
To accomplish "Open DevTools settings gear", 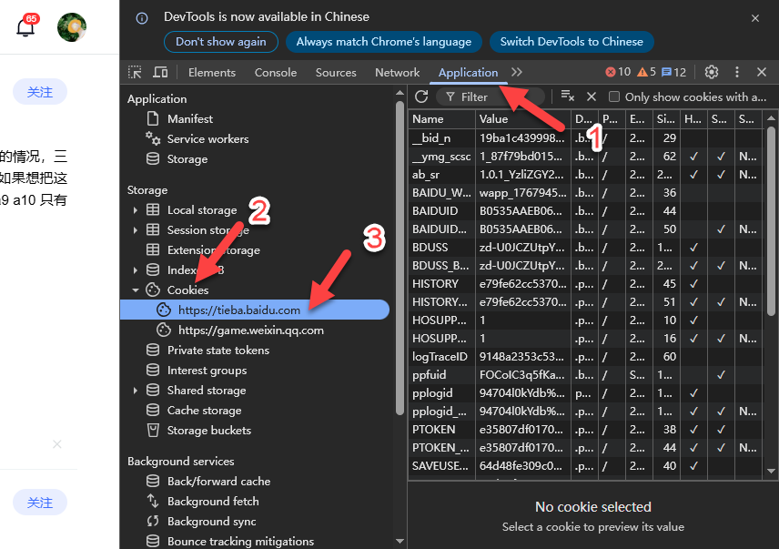I will pyautogui.click(x=712, y=72).
